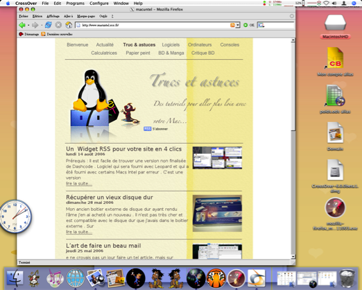
Task: Open the Affichage menu
Action: (x=53, y=16)
